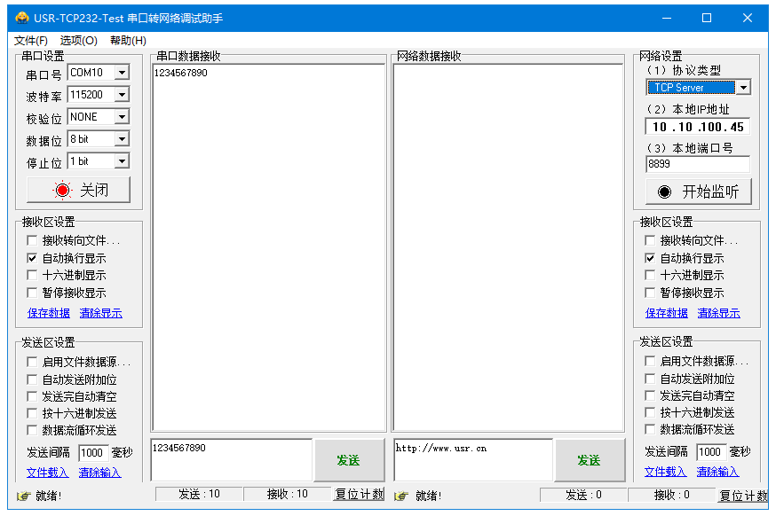Open the 串口号 COM10 dropdown

tap(122, 73)
